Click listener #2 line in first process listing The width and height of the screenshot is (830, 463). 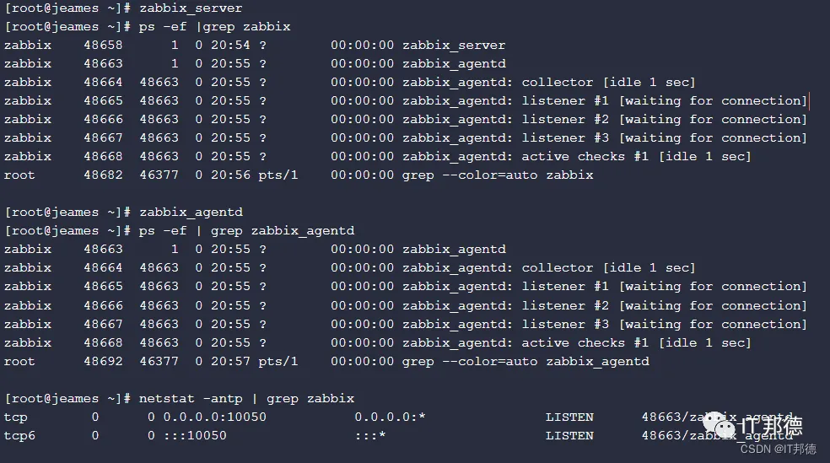point(406,120)
